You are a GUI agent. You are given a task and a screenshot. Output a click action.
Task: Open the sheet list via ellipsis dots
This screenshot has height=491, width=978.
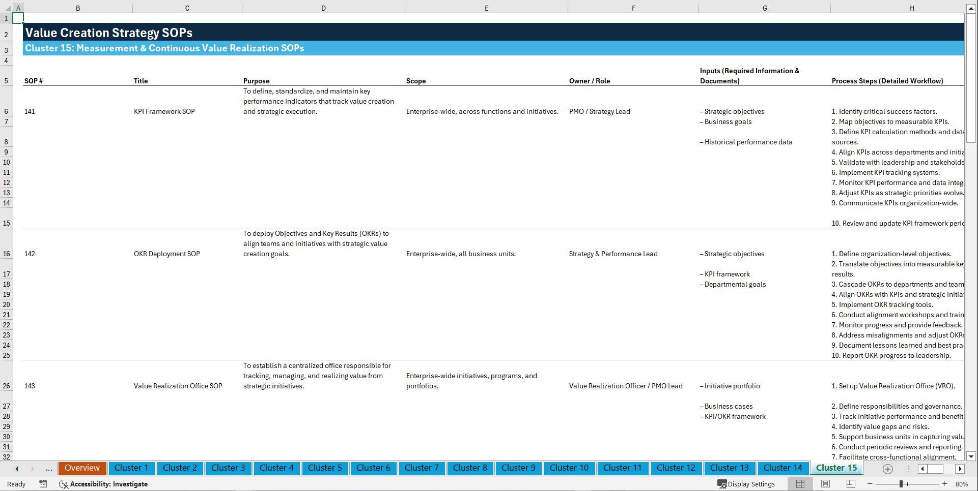(x=48, y=469)
